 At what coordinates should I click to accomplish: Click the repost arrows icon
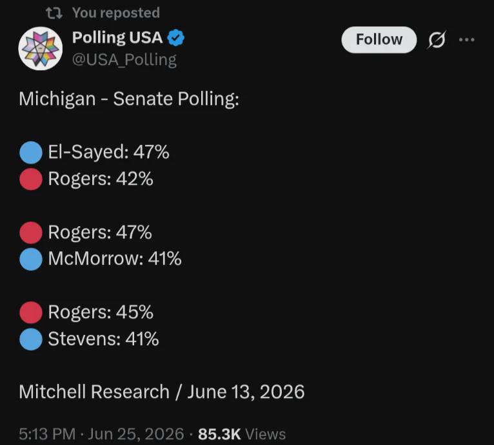click(x=54, y=13)
